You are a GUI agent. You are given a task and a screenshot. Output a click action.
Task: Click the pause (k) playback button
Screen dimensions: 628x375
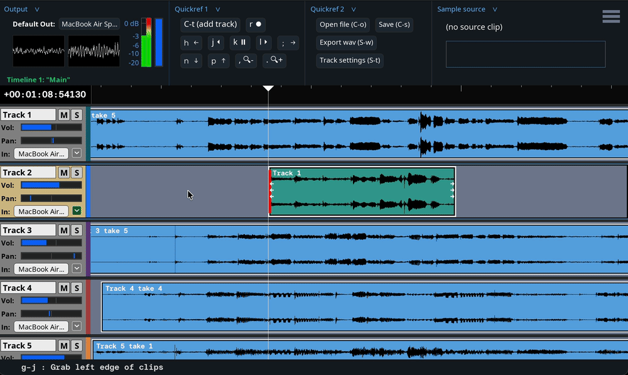coord(239,43)
